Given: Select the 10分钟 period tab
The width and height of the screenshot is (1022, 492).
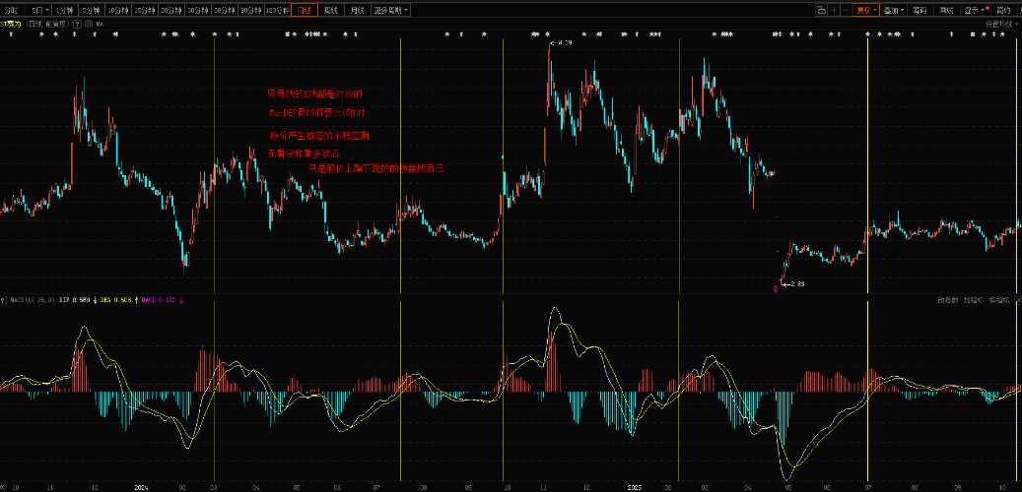Looking at the screenshot, I should tap(118, 11).
